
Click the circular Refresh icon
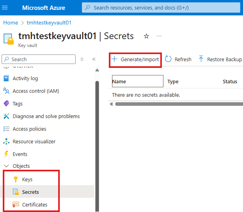[168, 59]
